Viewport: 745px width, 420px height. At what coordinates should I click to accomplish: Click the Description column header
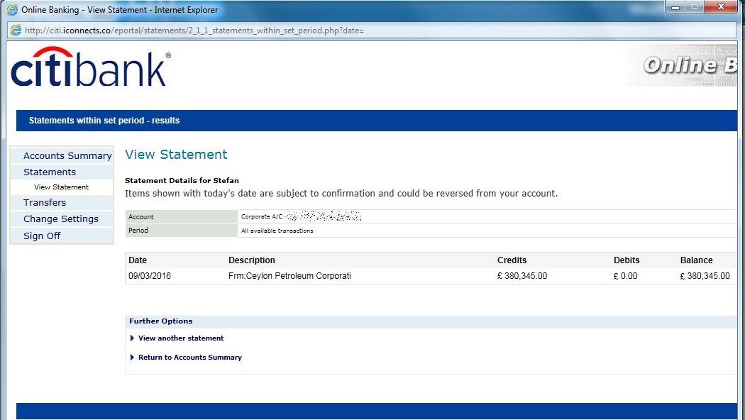point(251,260)
